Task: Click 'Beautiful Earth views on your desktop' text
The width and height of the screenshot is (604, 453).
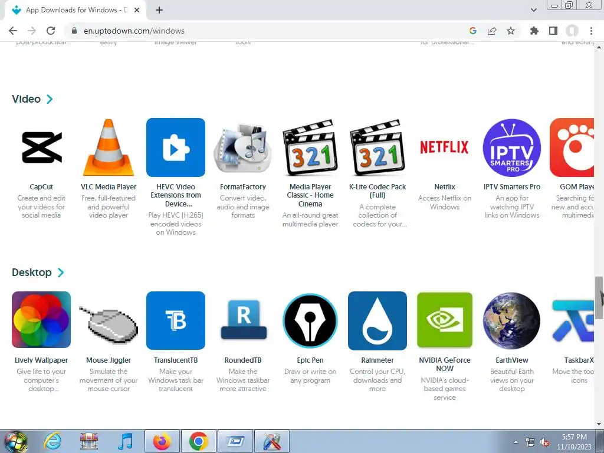Action: click(x=512, y=380)
